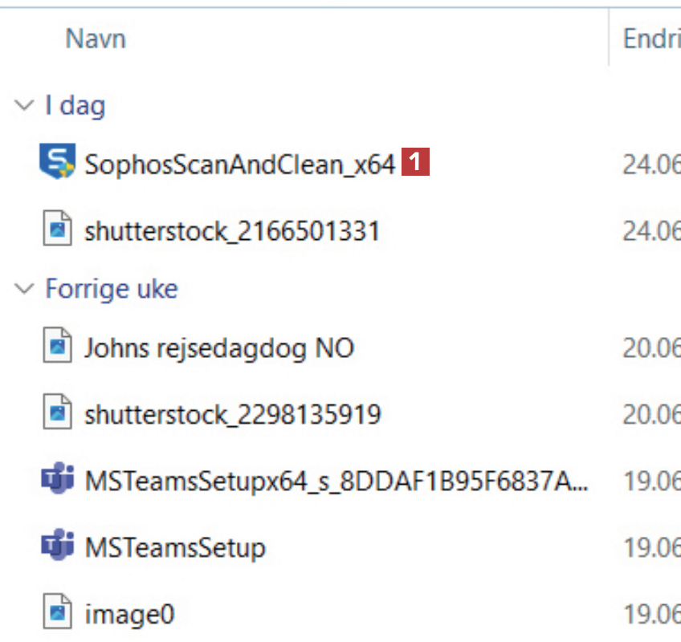Select the Johns rejsedagdog NO file name
Viewport: 681px width, 642px height.
click(218, 347)
